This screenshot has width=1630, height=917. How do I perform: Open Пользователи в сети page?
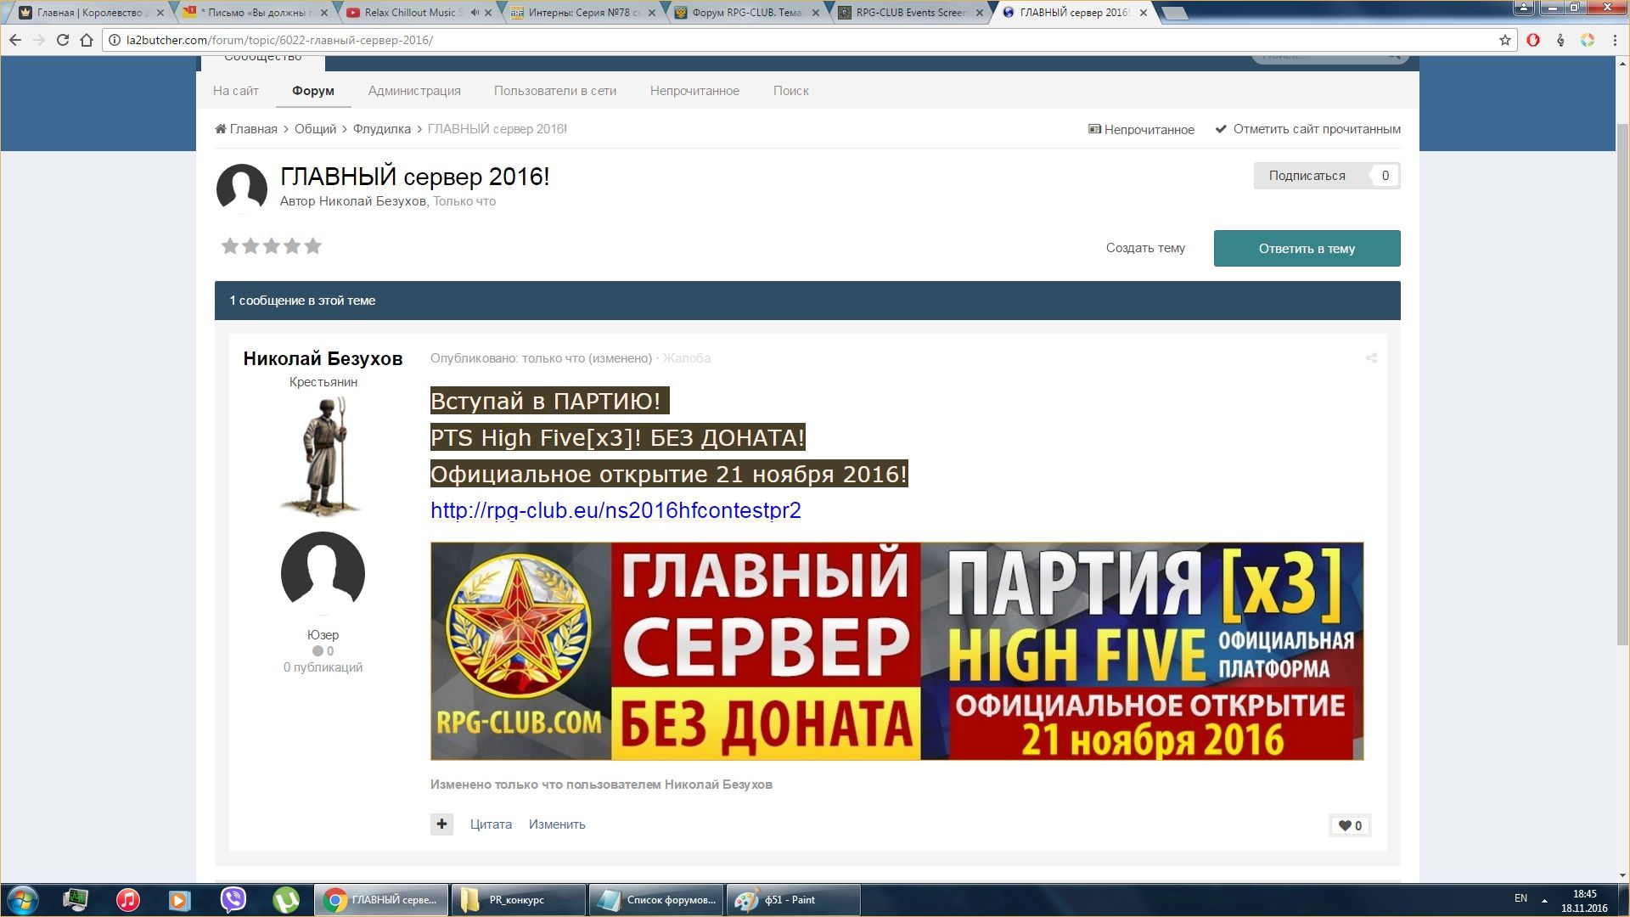pyautogui.click(x=555, y=91)
